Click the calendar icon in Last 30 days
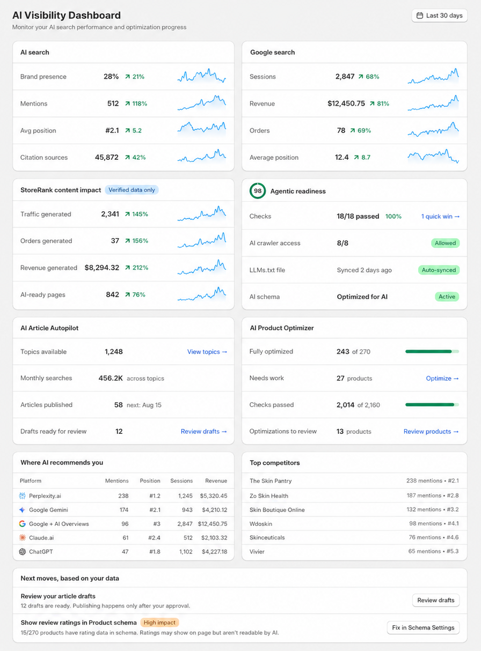481x651 pixels. [420, 16]
